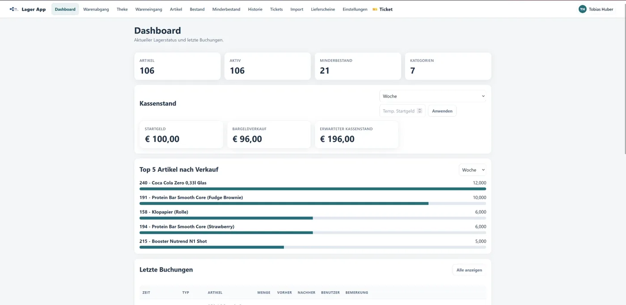This screenshot has height=305, width=626.
Task: Click Klopapier (Rolle) progress bar
Action: [313, 218]
